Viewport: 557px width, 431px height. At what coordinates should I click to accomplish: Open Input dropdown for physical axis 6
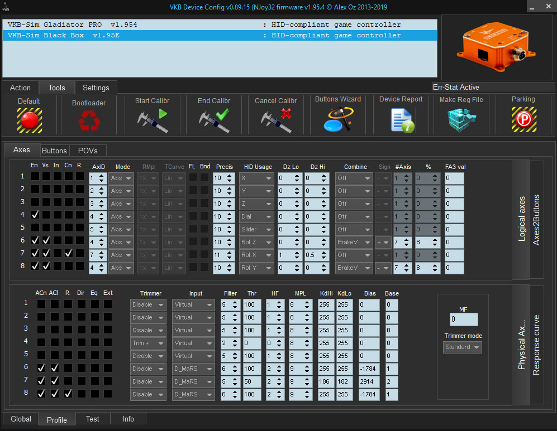[193, 369]
